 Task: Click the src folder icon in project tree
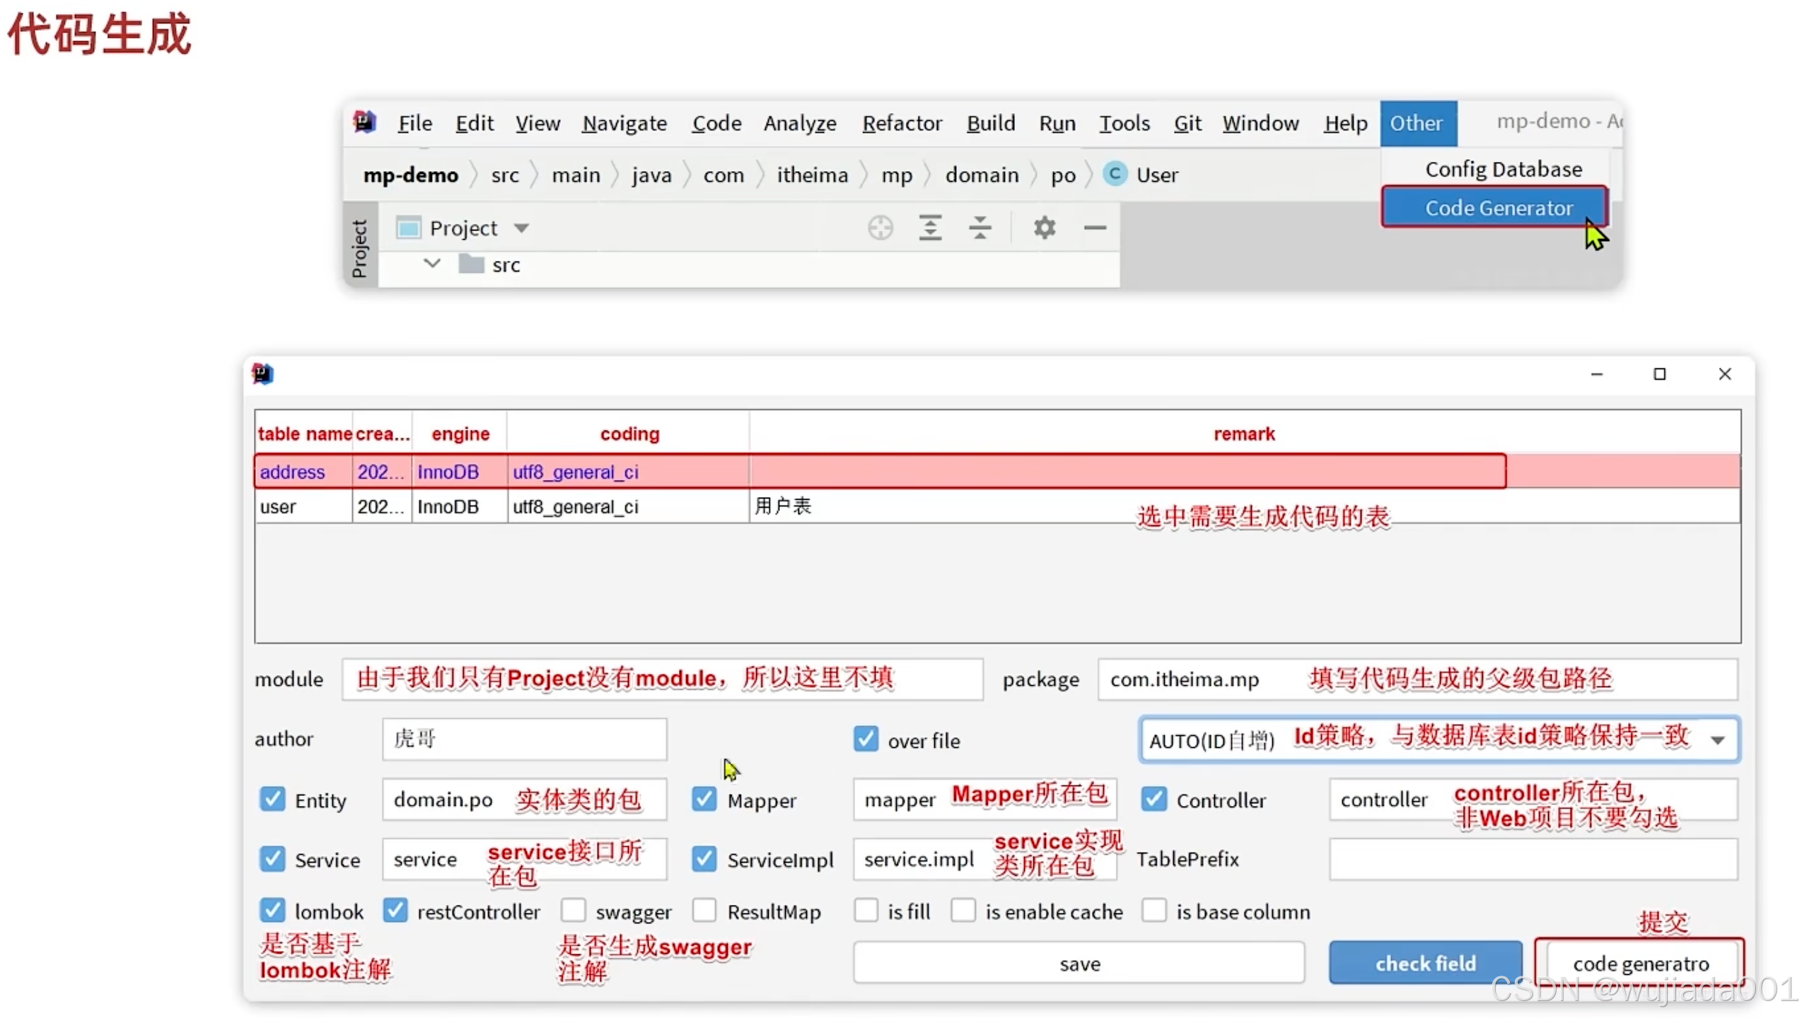click(471, 264)
